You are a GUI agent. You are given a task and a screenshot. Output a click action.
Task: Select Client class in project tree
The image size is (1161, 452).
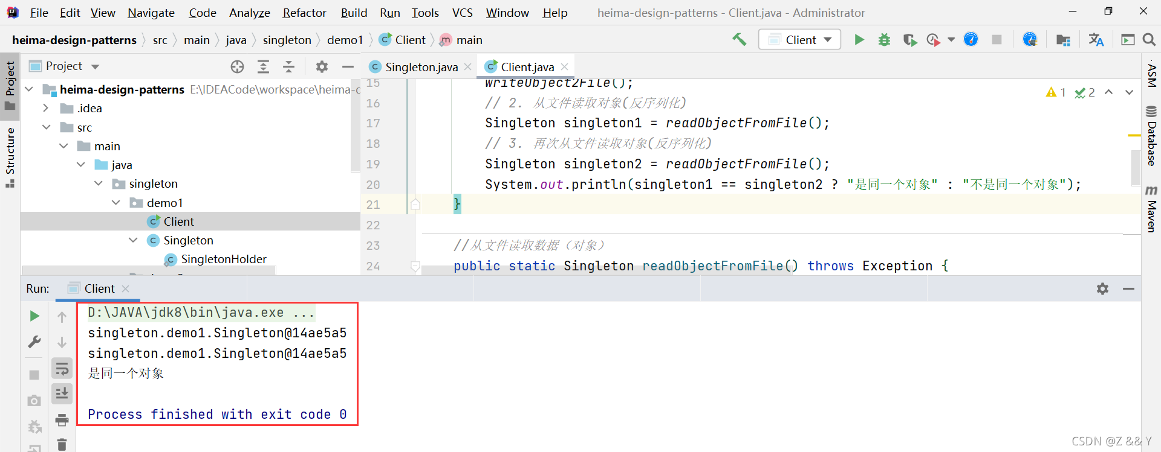[x=179, y=221]
